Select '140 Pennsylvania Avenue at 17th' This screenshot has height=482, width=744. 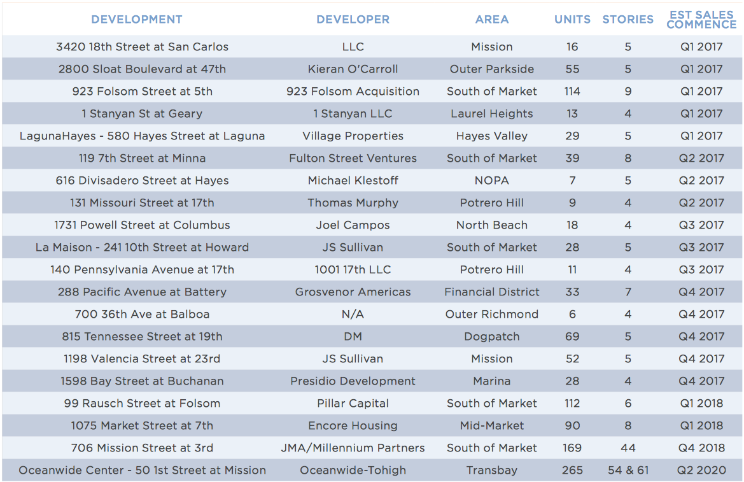point(142,270)
